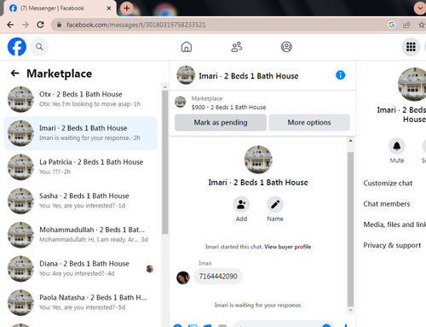
Task: Open the Otx 2 Beds 1 Bath House chat
Action: tap(80, 99)
